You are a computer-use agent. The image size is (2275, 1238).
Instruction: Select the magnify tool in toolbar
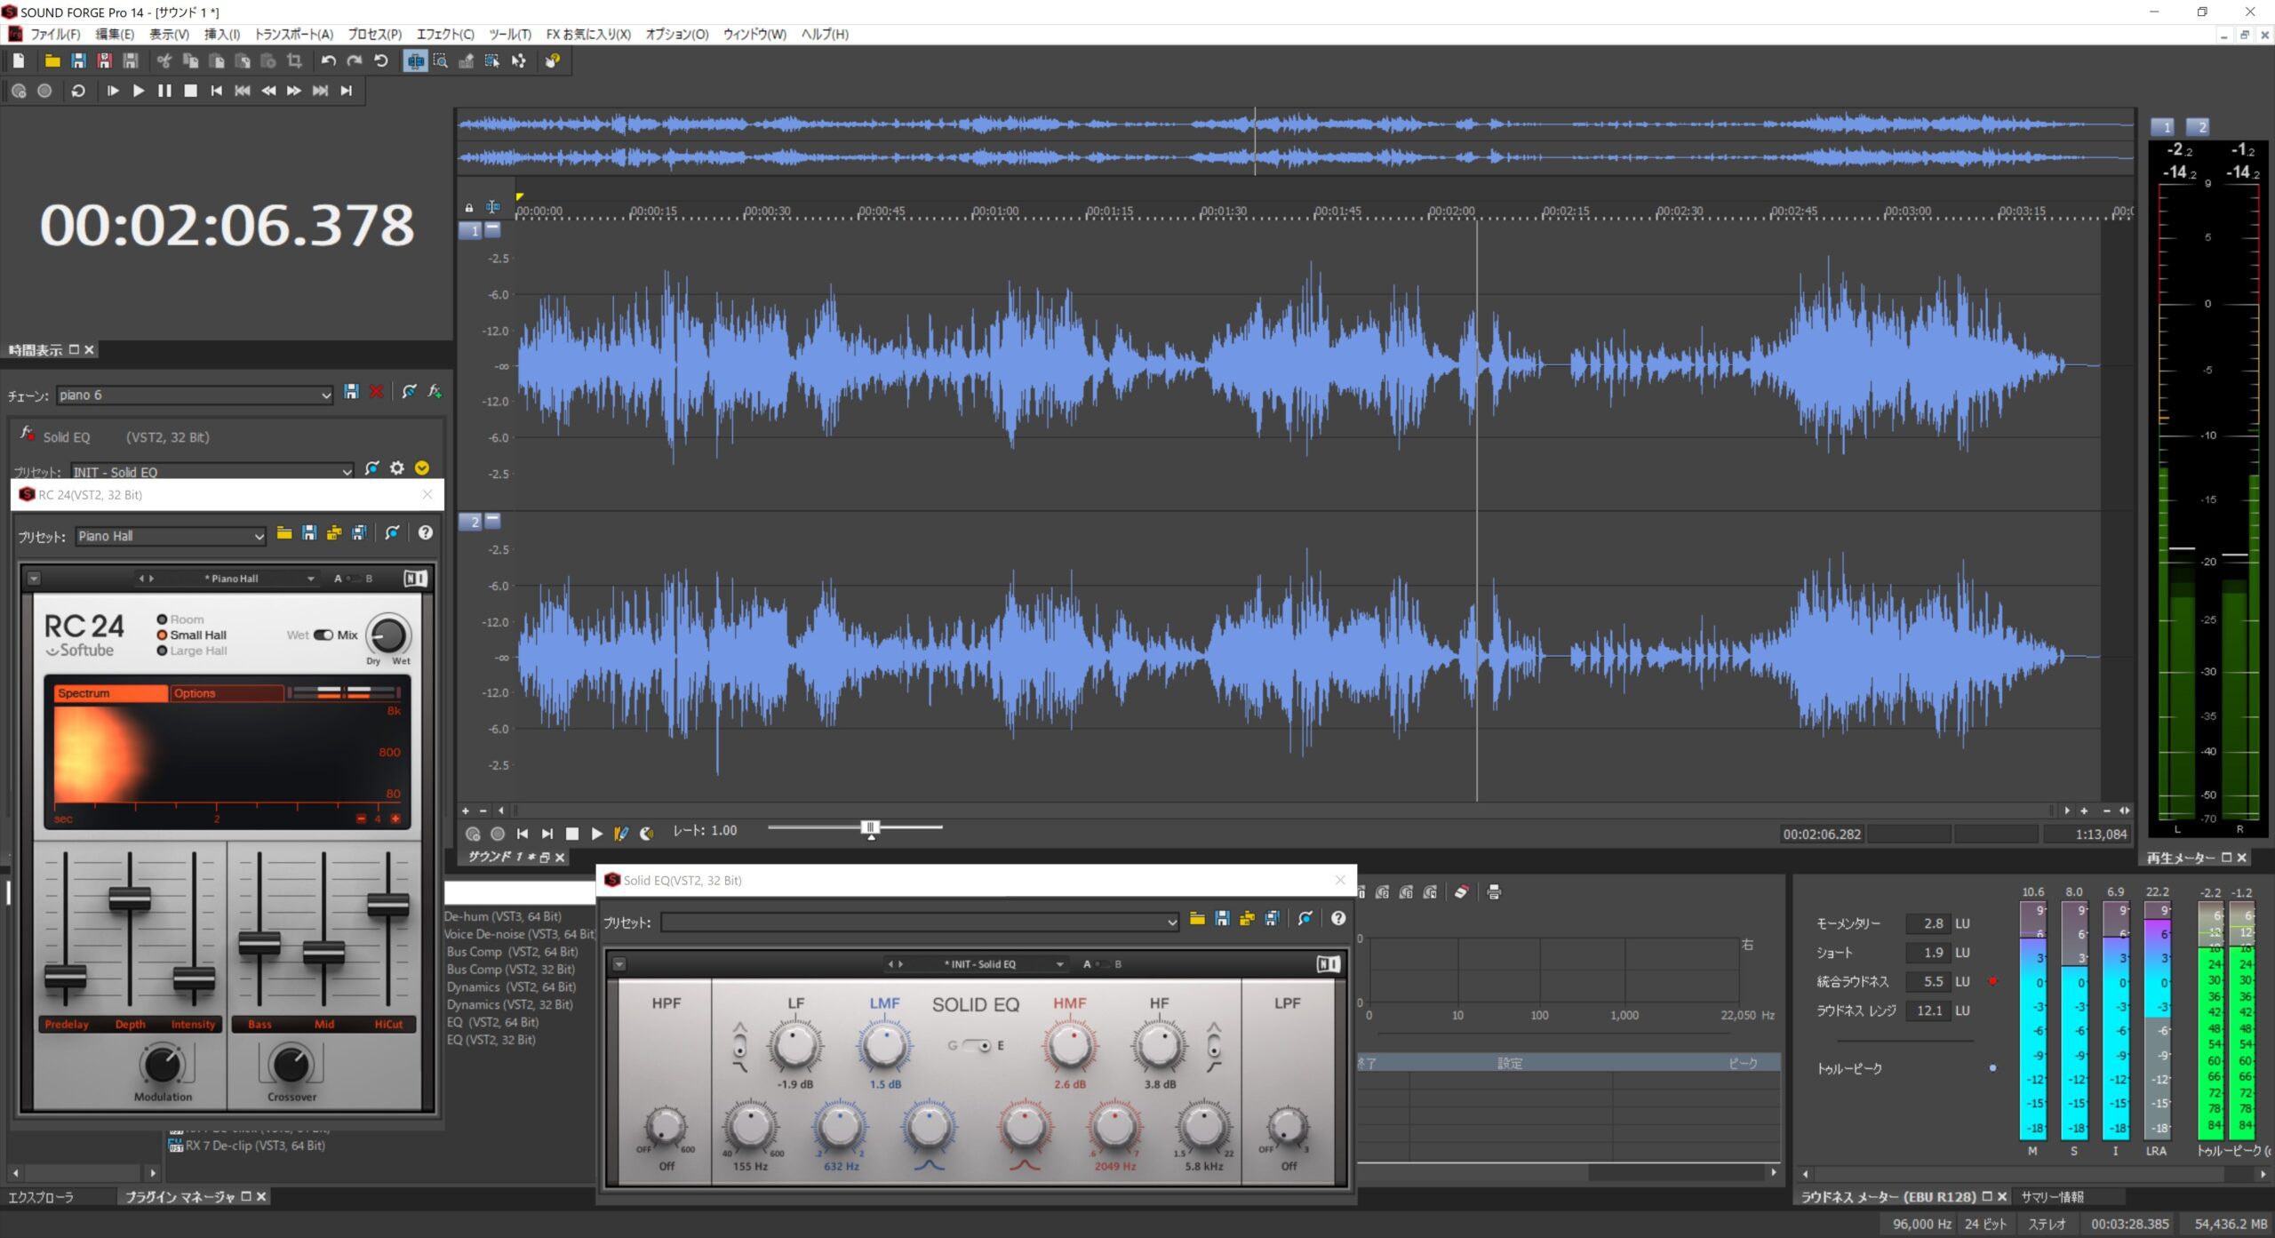441,60
